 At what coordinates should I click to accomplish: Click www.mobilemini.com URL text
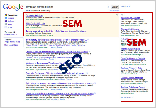(34, 27)
